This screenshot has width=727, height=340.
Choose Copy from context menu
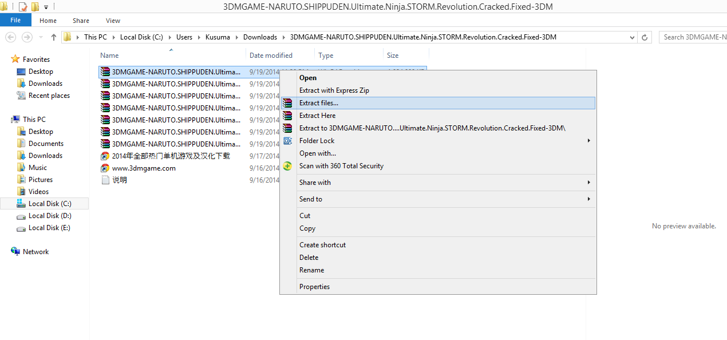click(438, 228)
